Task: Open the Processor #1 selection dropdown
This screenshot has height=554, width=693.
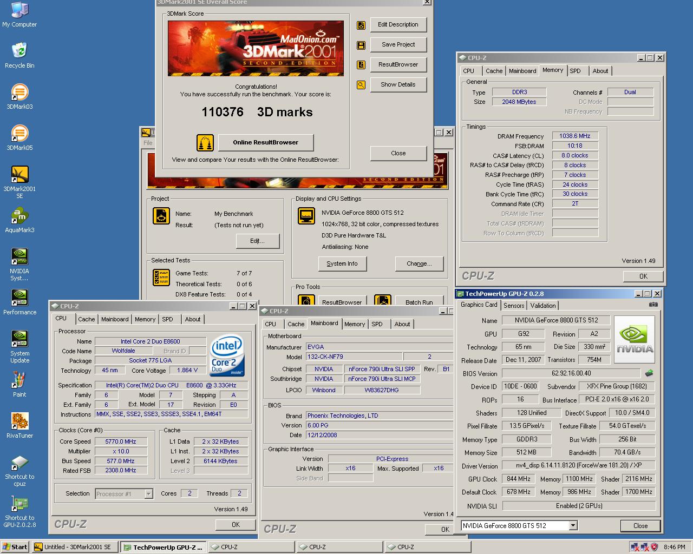Action: click(x=148, y=493)
